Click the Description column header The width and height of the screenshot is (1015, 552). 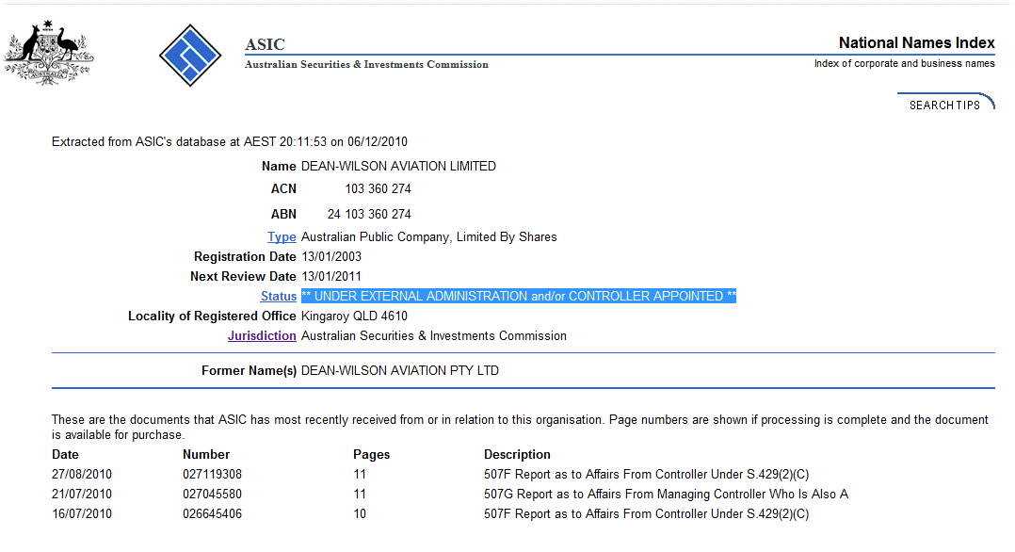point(517,455)
